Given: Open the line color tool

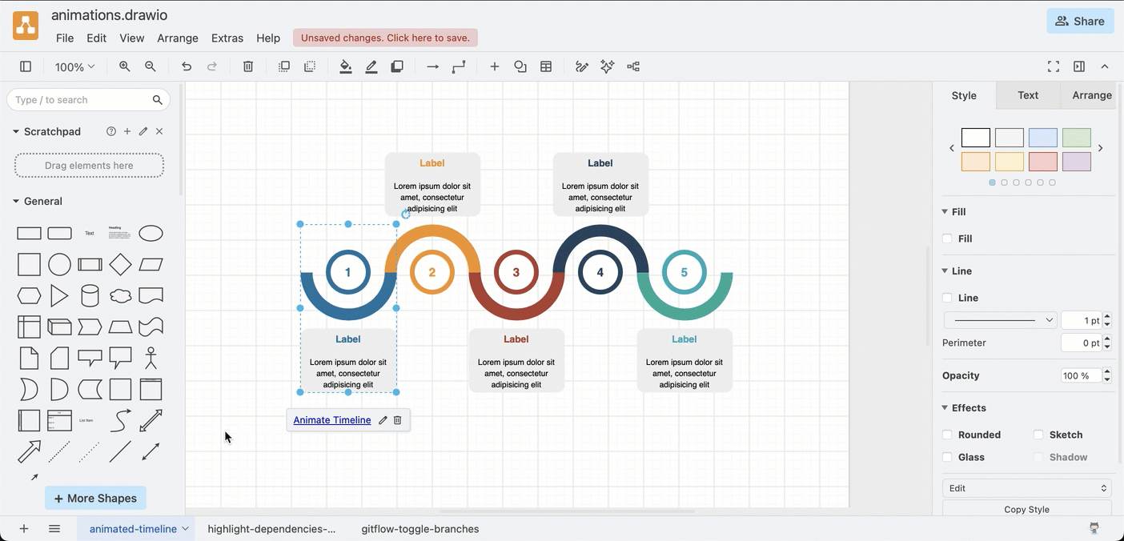Looking at the screenshot, I should [x=371, y=67].
